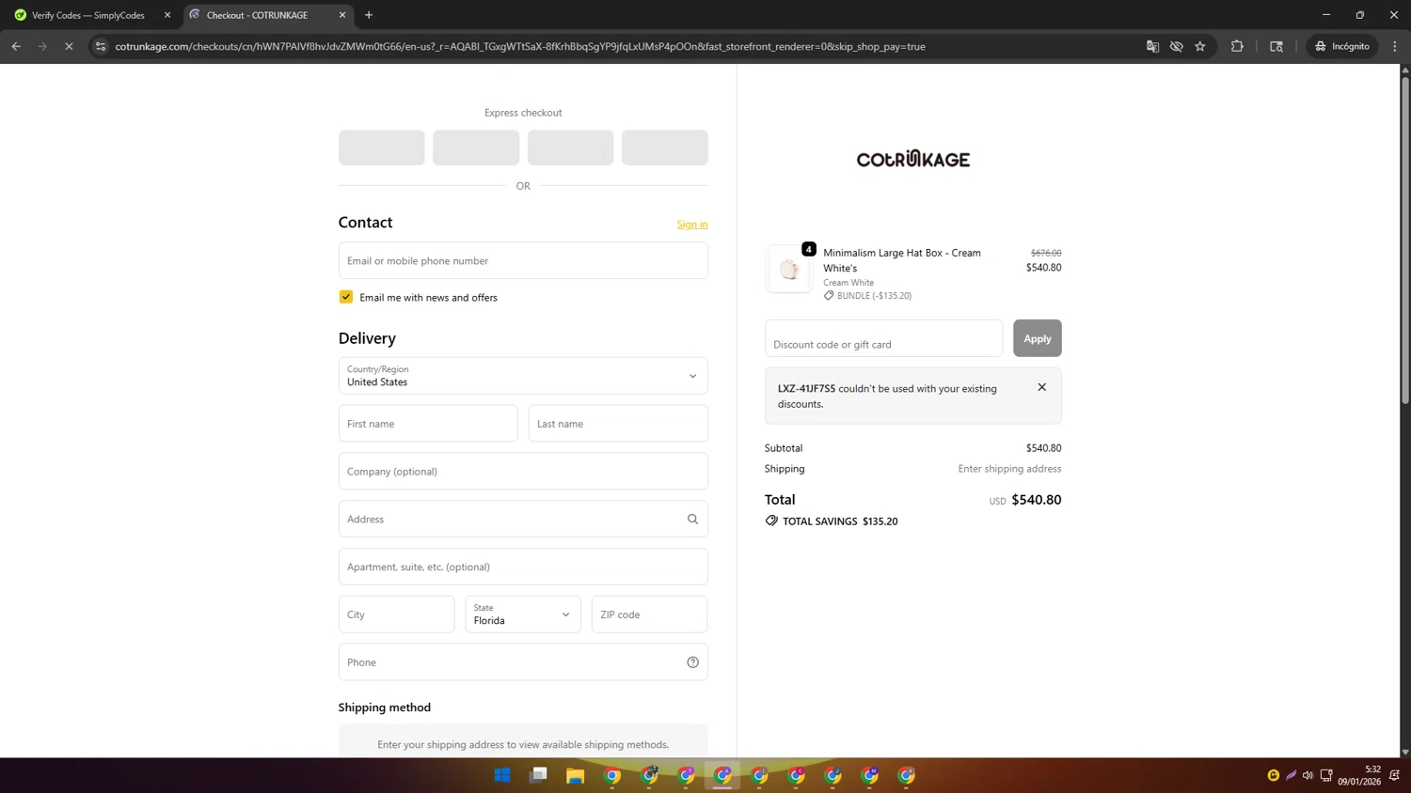Click the Phone field
This screenshot has width=1411, height=793.
pos(523,662)
